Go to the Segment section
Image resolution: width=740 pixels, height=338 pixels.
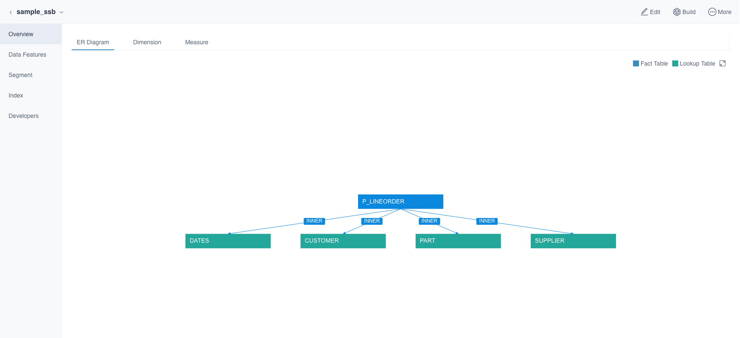coord(20,75)
